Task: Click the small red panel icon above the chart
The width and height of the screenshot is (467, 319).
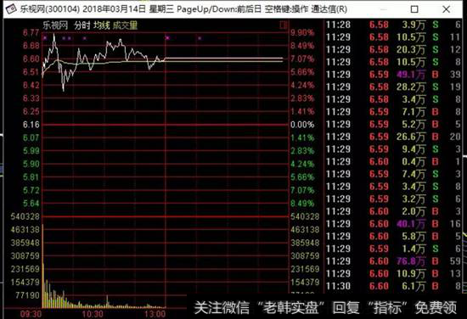Action: click(x=283, y=25)
